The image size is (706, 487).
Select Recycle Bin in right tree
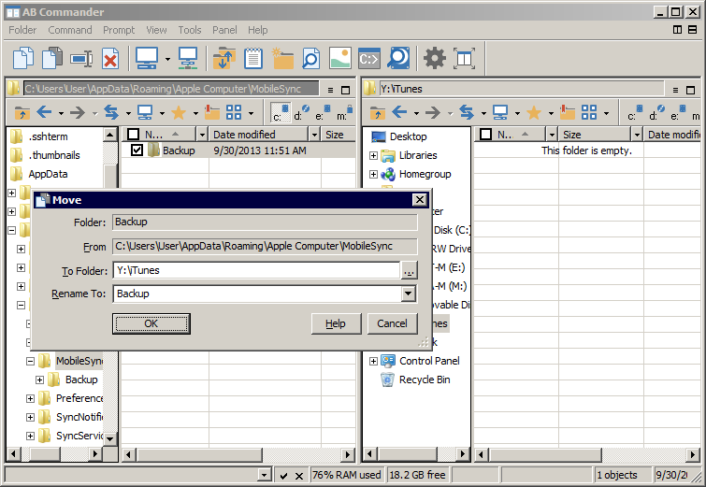tap(425, 380)
